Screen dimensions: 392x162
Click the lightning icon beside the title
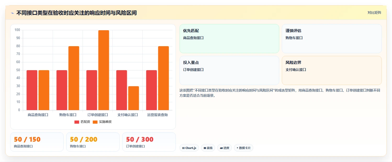pos(12,13)
